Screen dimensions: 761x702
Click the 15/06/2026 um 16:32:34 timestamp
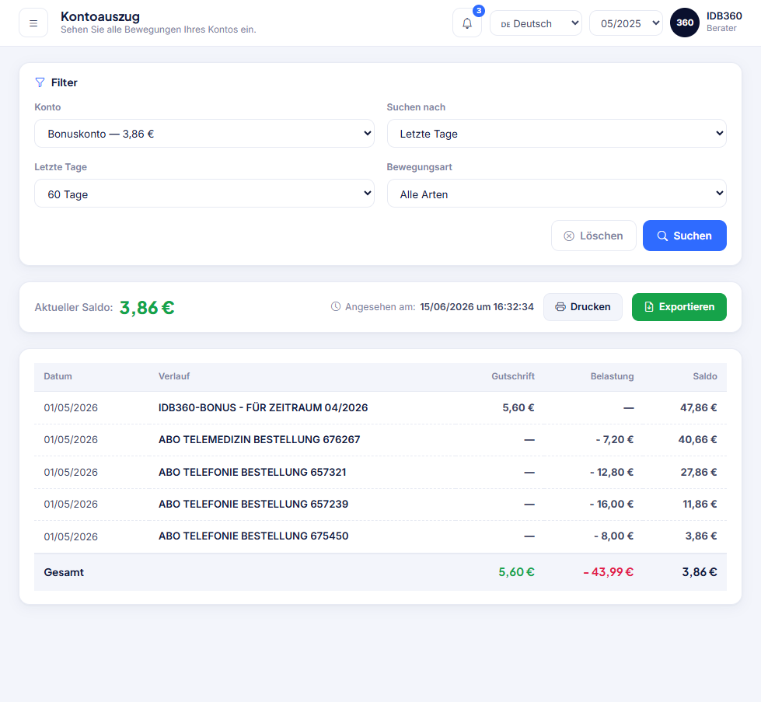point(476,307)
